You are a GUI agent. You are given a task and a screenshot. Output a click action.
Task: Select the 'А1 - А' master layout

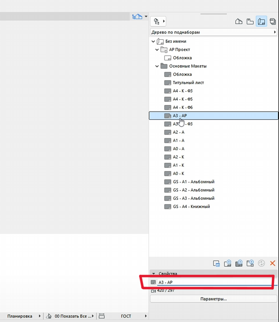pos(178,140)
